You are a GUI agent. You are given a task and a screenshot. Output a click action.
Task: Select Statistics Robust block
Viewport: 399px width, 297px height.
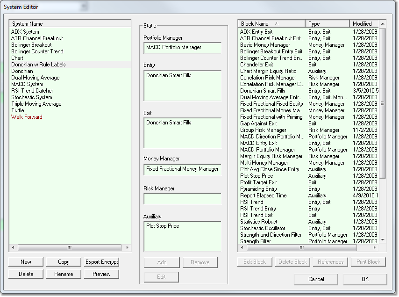coord(258,222)
